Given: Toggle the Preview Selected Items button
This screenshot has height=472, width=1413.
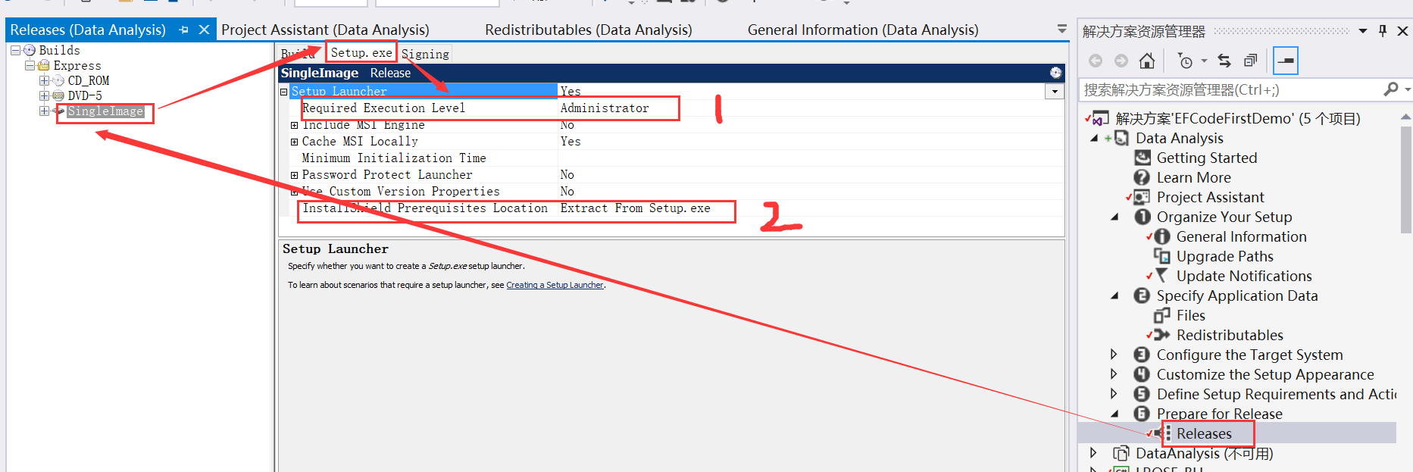Looking at the screenshot, I should coord(1286,61).
